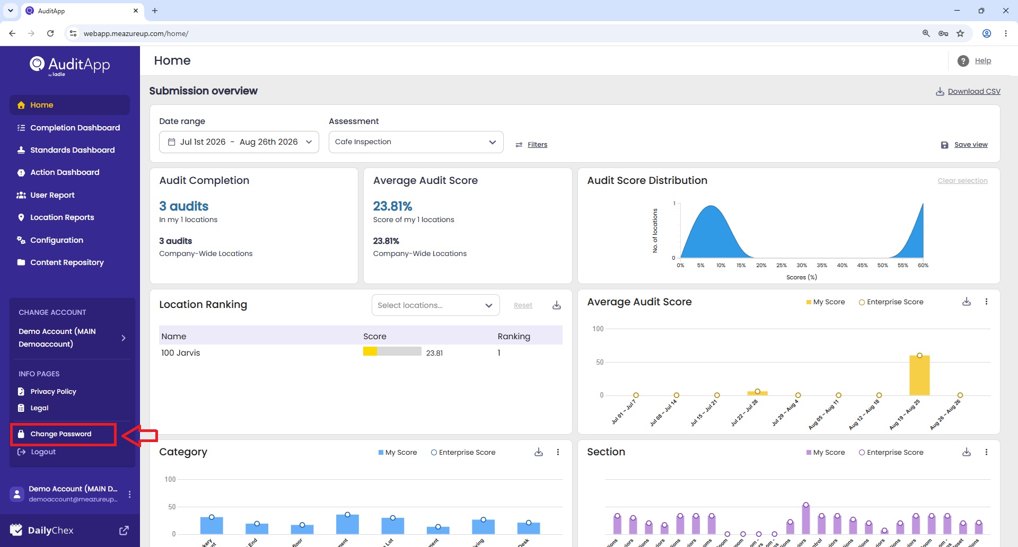The image size is (1018, 547).
Task: Download the Location Ranking data icon
Action: pyautogui.click(x=557, y=305)
